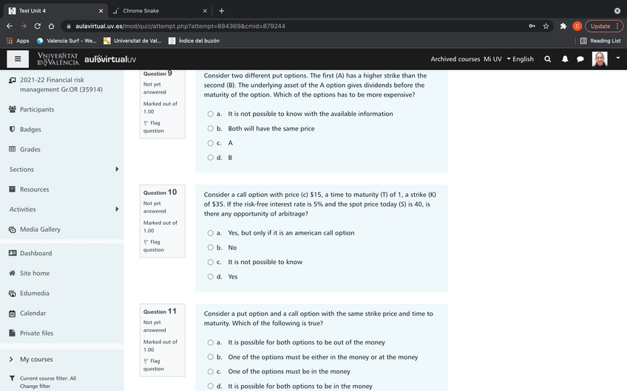Select answer c. A for Question 9
This screenshot has width=627, height=391.
click(210, 143)
